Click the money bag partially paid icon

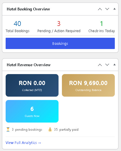(50, 129)
